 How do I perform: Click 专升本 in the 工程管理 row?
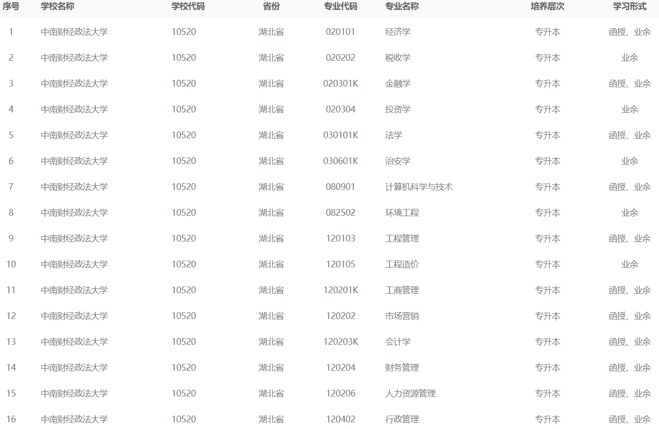coord(547,239)
